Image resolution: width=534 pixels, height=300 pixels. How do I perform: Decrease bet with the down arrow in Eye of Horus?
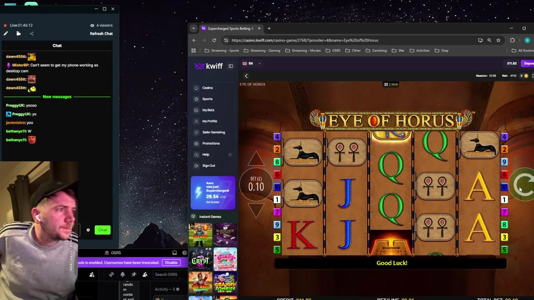pos(256,210)
